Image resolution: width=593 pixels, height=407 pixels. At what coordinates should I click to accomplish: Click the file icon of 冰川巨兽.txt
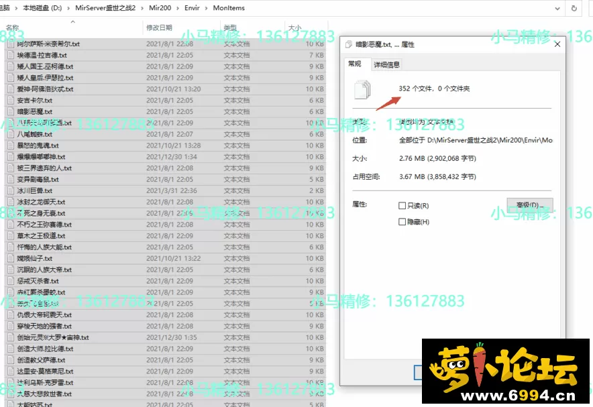tap(11, 191)
